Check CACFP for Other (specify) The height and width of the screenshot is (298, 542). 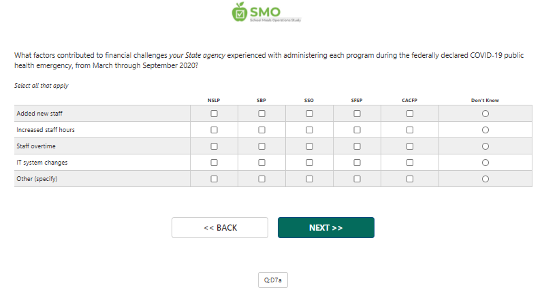(x=410, y=179)
